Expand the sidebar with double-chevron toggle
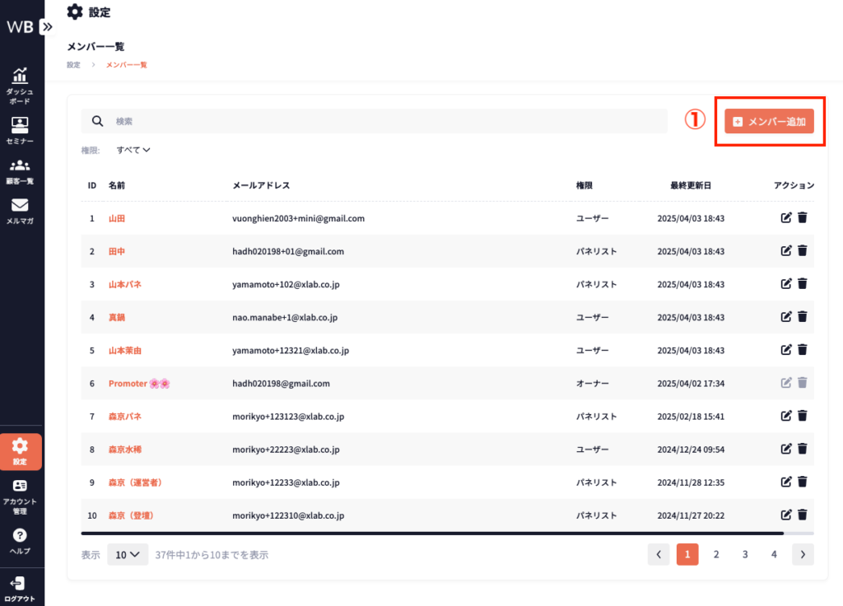This screenshot has height=606, width=843. [x=48, y=26]
